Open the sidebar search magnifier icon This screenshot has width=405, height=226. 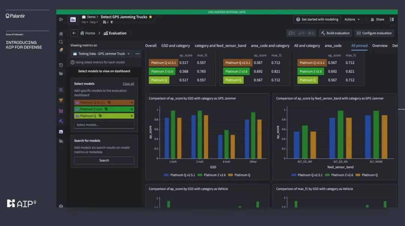pos(61,42)
